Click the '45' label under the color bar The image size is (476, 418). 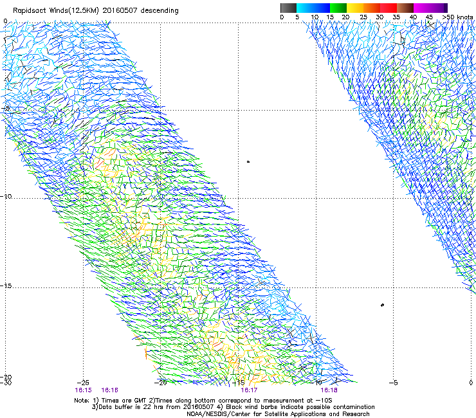(429, 17)
